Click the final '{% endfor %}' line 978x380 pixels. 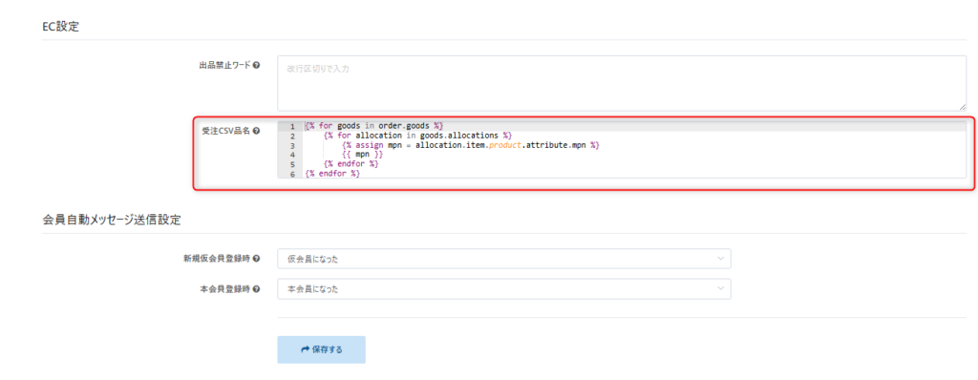332,174
